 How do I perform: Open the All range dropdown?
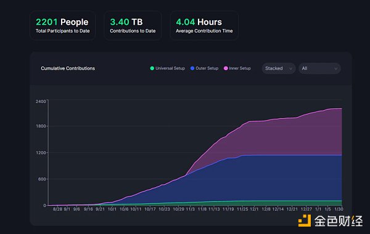[319, 68]
